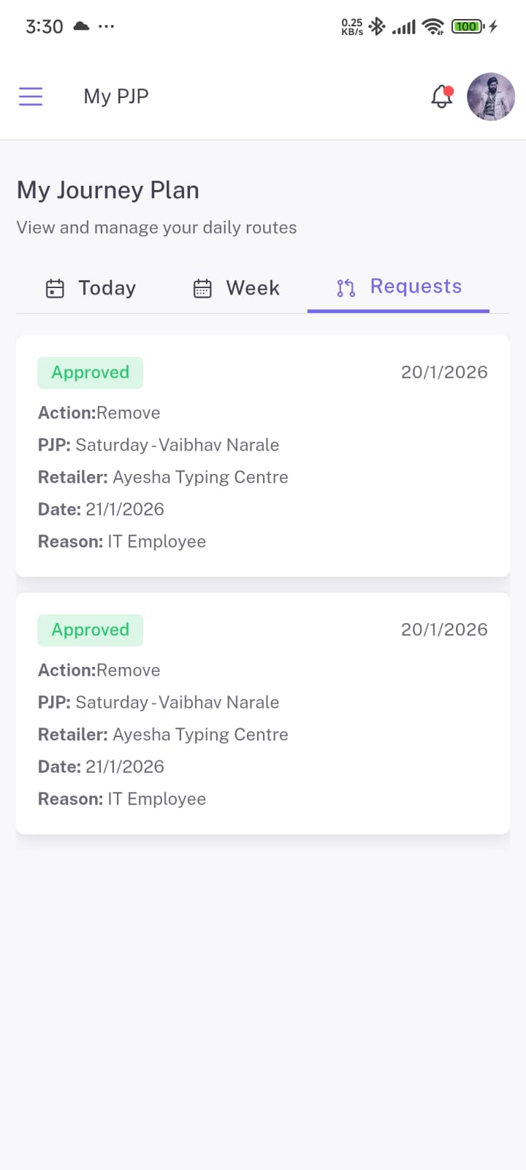
Task: Tap the Bluetooth icon in the status bar
Action: point(377,24)
